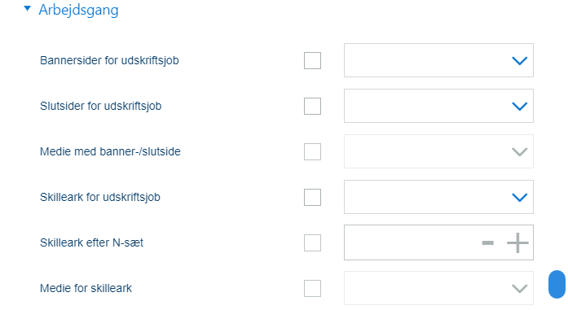
Task: Expand Medie med banner-/slutside dropdown chevron
Action: (x=519, y=152)
